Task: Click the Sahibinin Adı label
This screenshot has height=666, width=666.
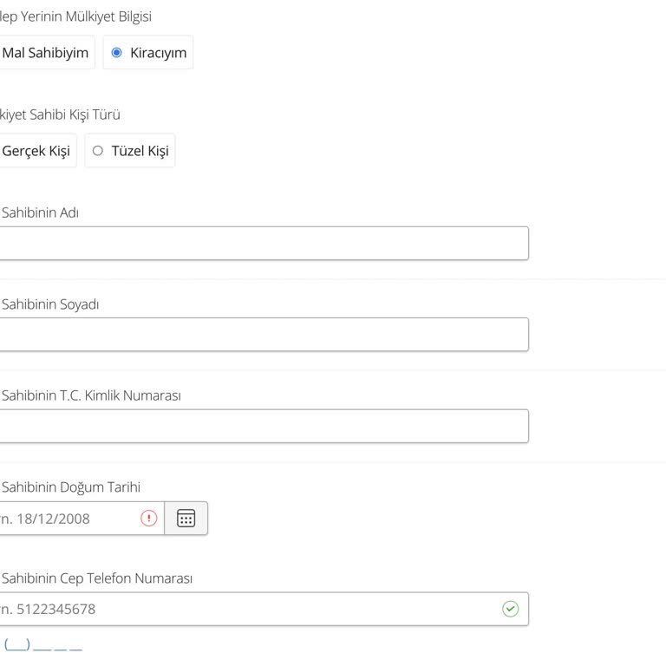Action: 40,212
